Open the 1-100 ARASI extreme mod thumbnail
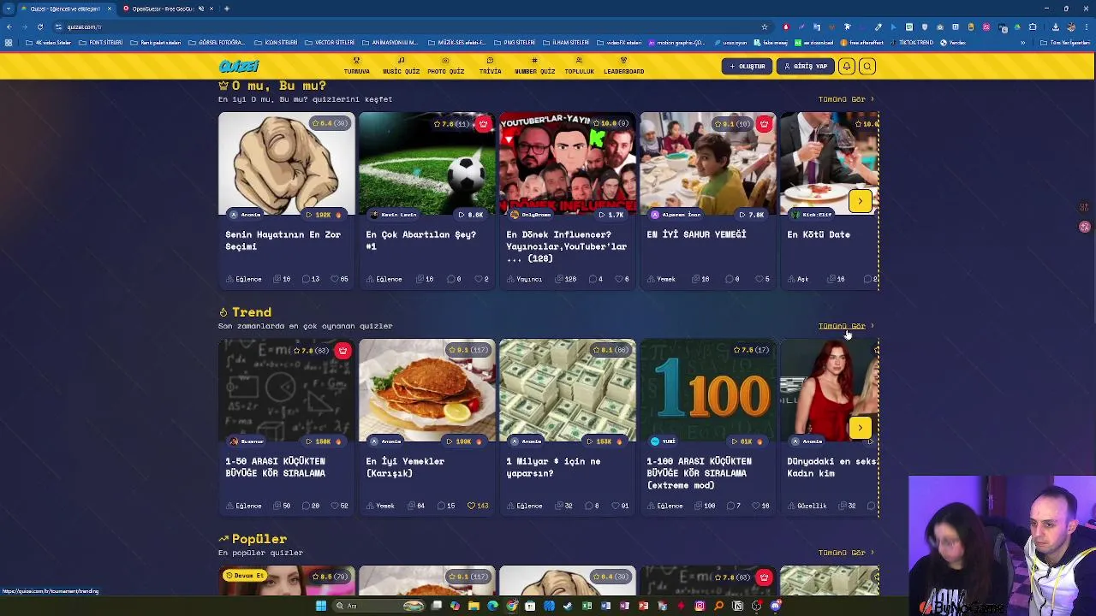This screenshot has width=1096, height=616. (x=708, y=390)
